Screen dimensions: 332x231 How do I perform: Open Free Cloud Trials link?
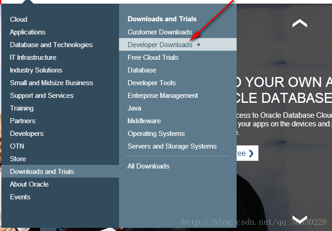tap(153, 58)
